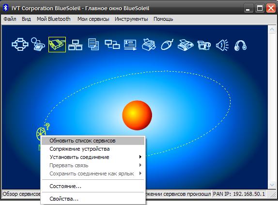The height and width of the screenshot is (205, 278).
Task: Click the greyed Прервать связь entry
Action: click(93, 165)
